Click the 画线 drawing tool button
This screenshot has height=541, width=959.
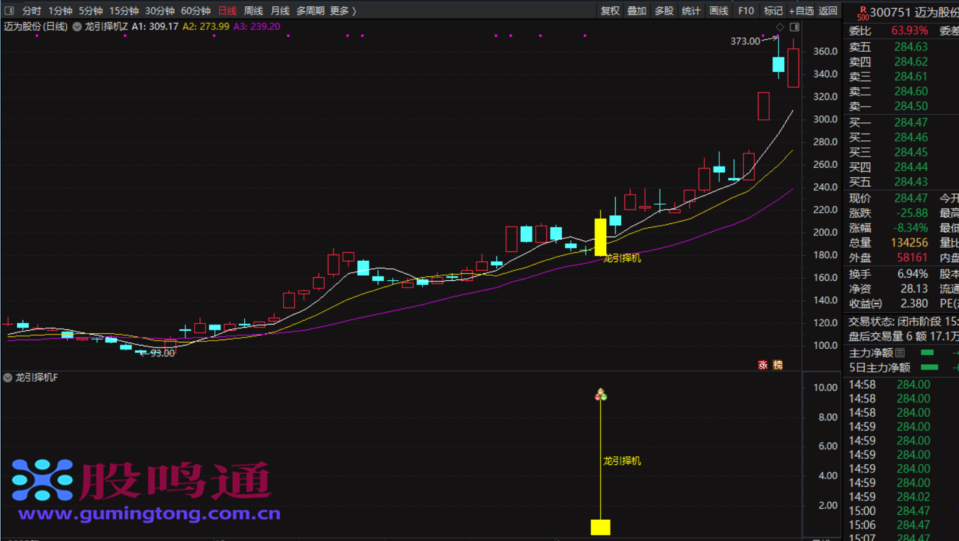point(719,11)
